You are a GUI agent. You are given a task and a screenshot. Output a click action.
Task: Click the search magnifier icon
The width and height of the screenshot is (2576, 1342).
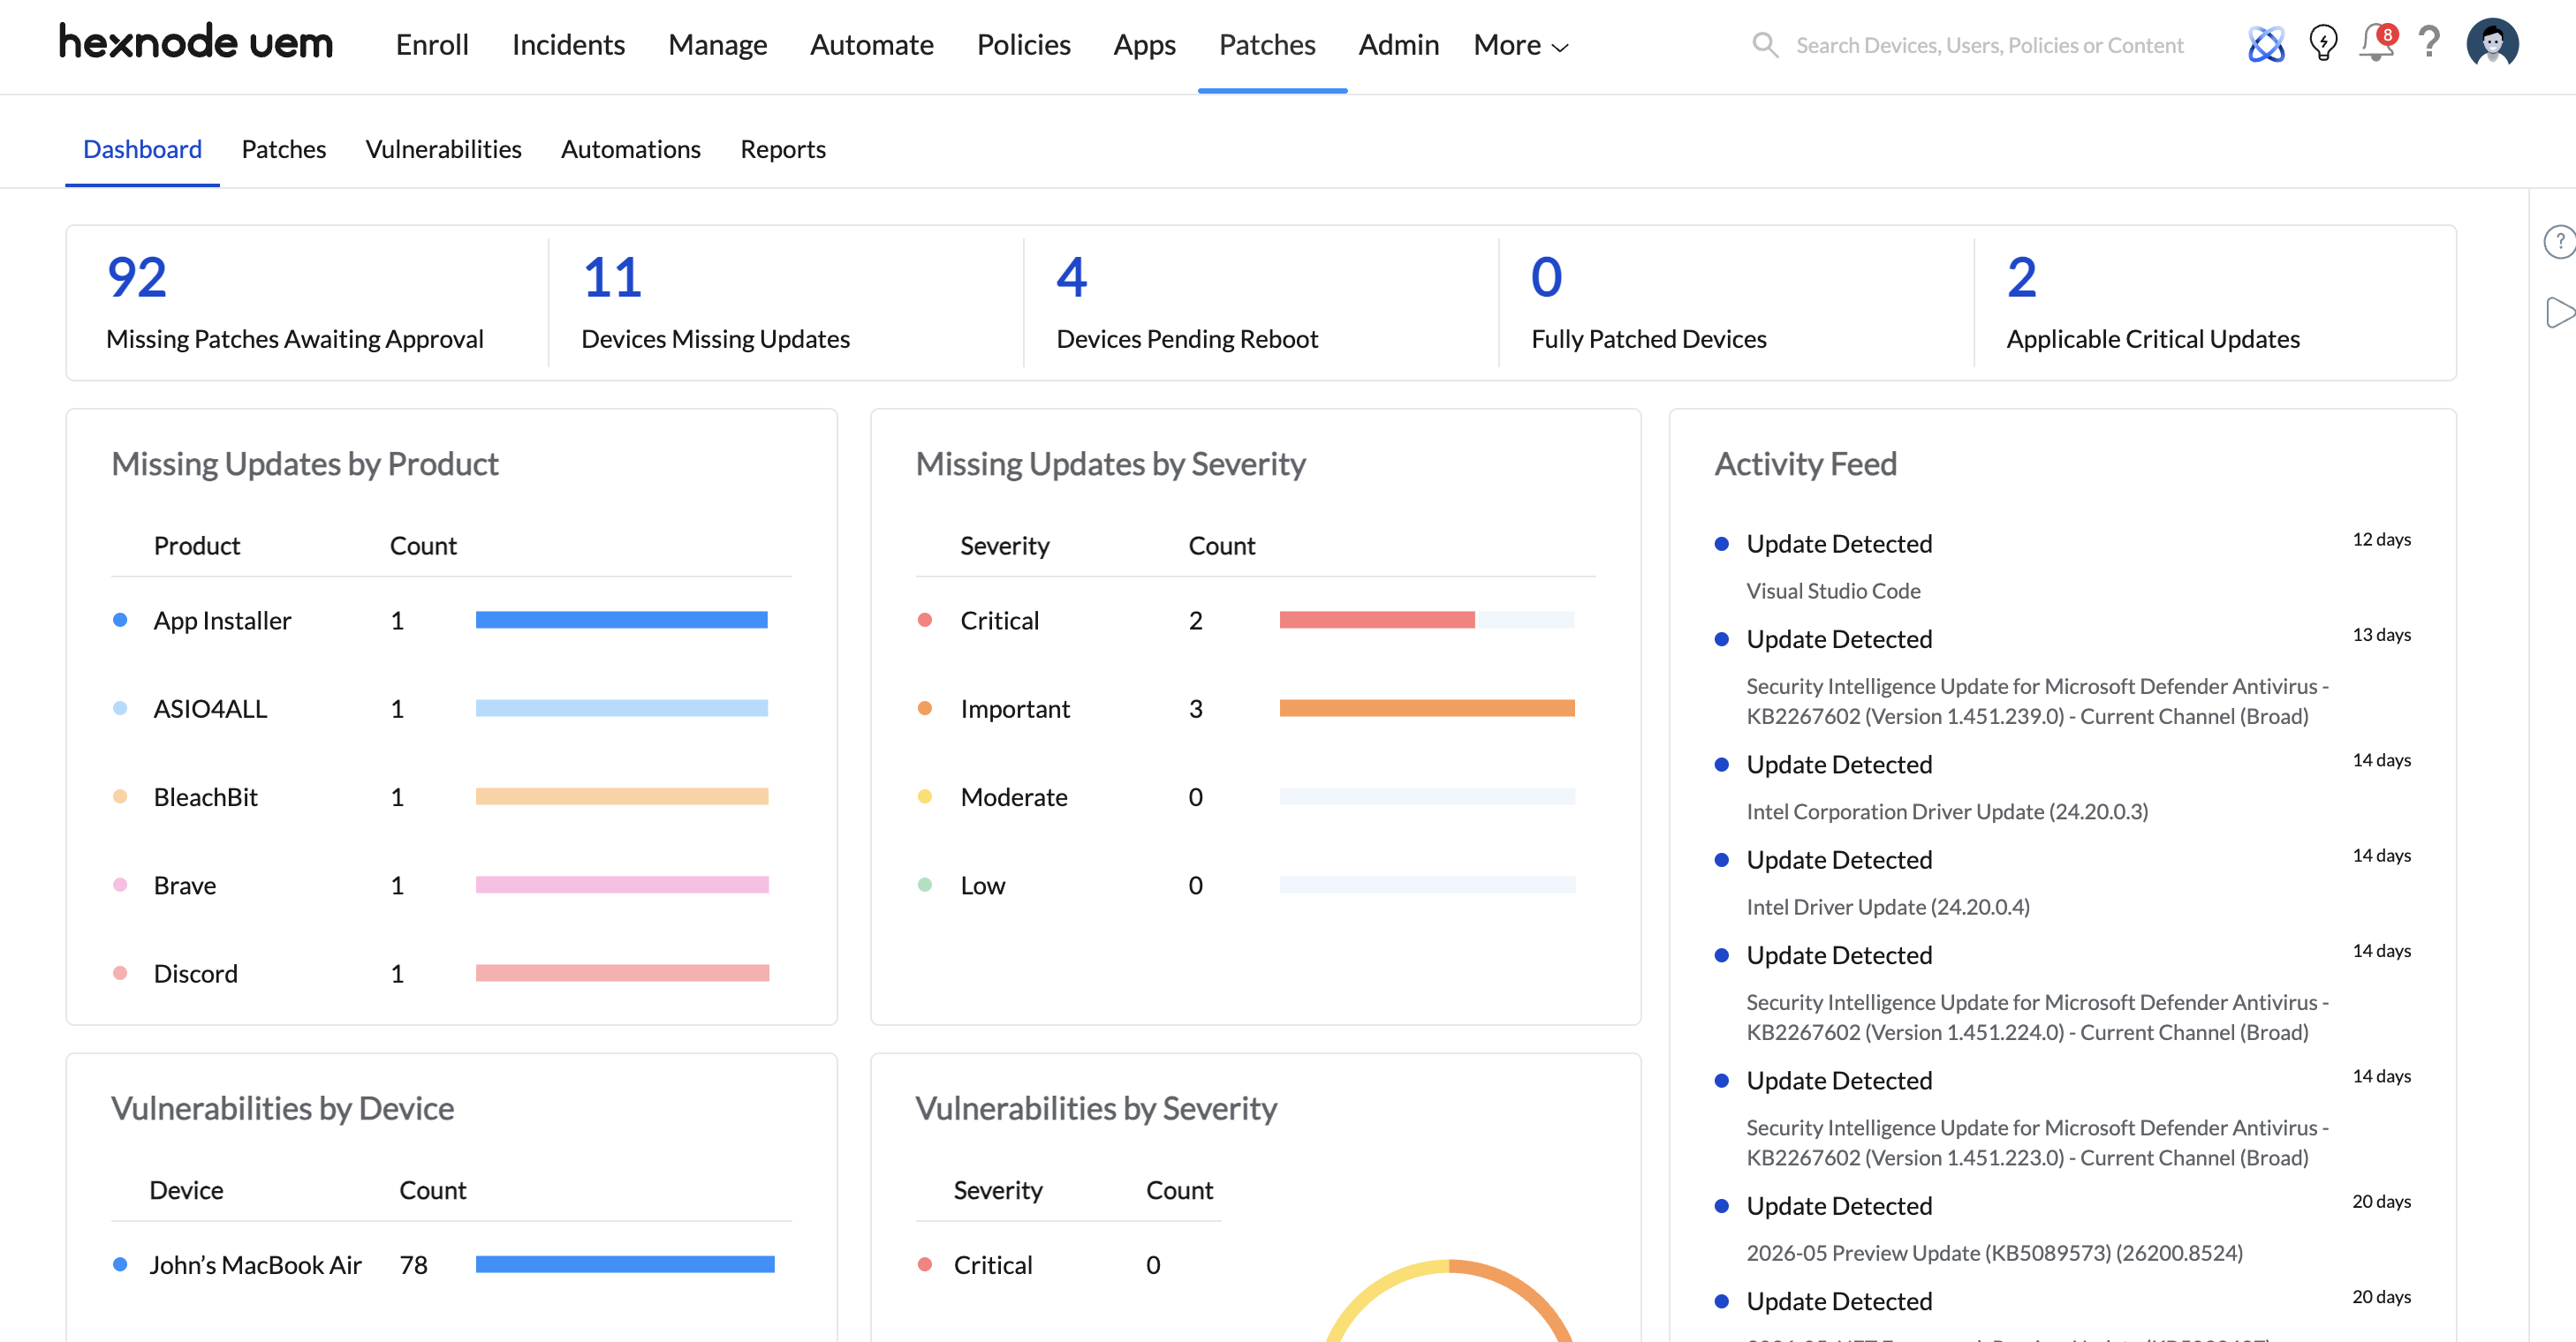tap(1765, 45)
